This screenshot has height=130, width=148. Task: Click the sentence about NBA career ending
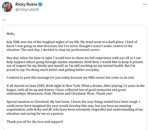click(70, 77)
